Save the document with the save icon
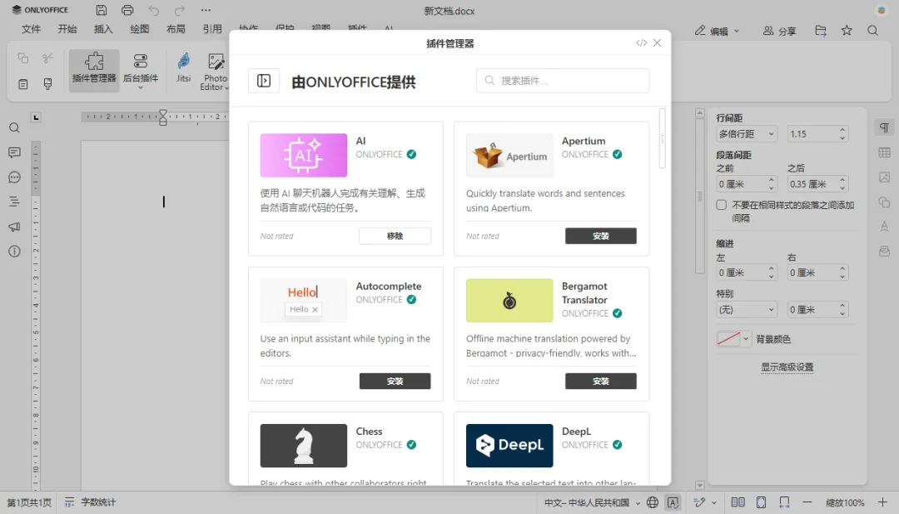 coord(102,10)
